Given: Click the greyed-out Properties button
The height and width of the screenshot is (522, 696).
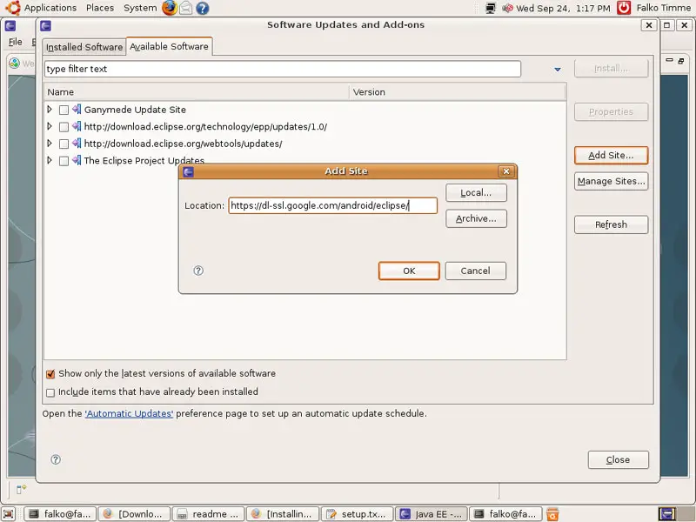Looking at the screenshot, I should coord(611,112).
